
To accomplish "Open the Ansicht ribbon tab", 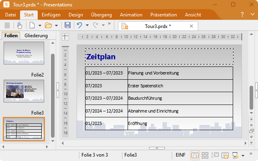I will click(193, 15).
